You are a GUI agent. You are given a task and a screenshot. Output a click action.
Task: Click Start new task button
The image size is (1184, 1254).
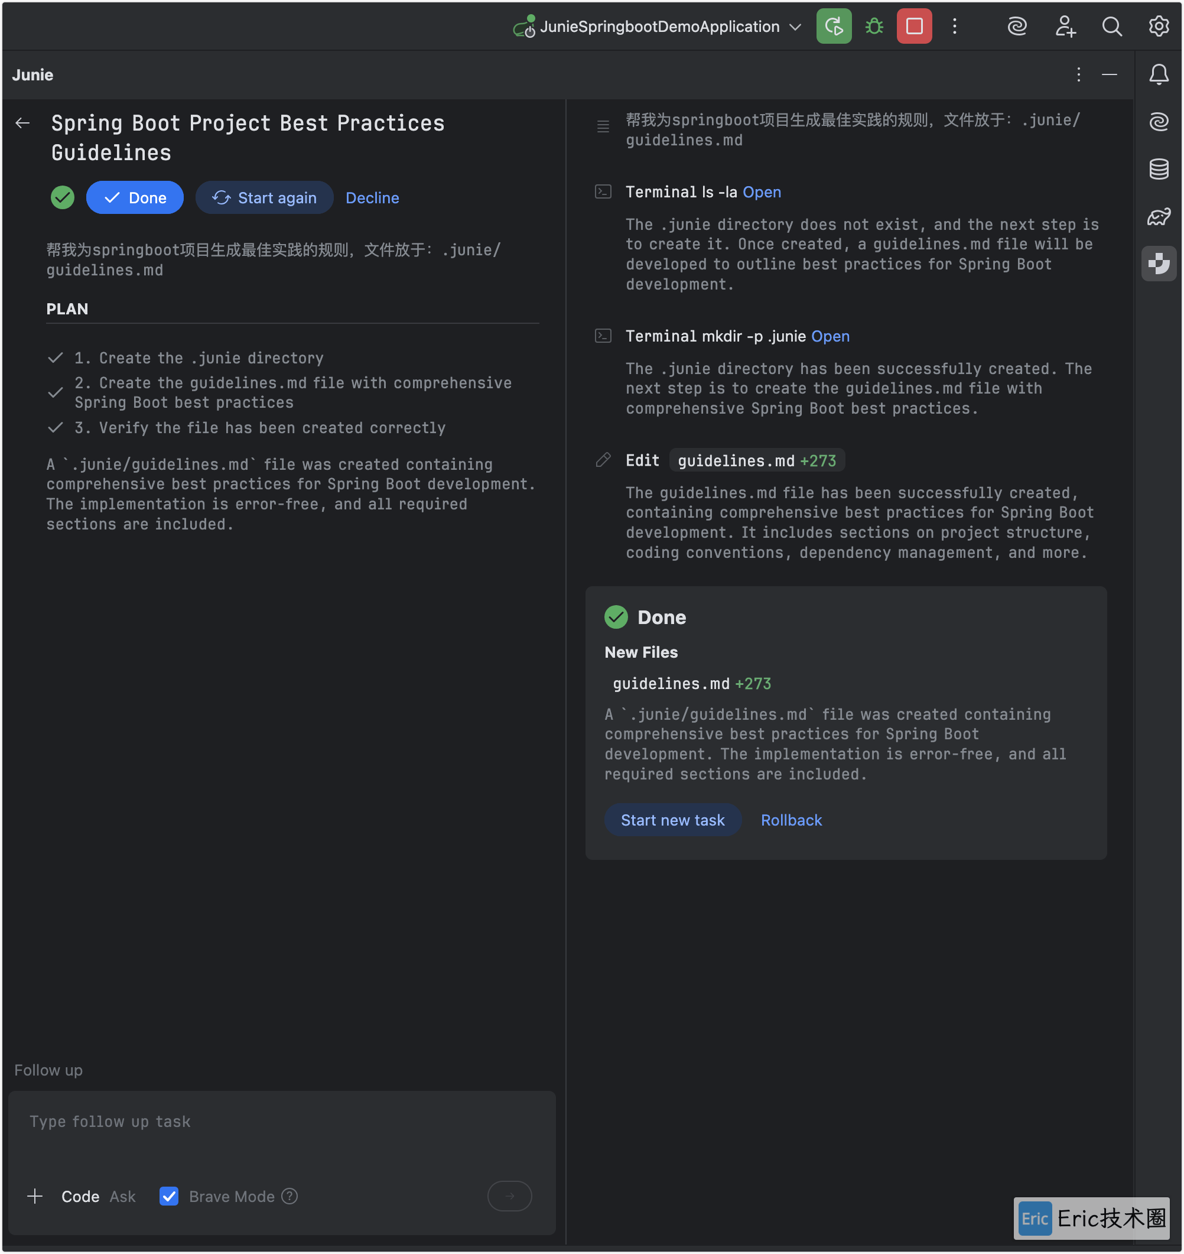coord(673,820)
